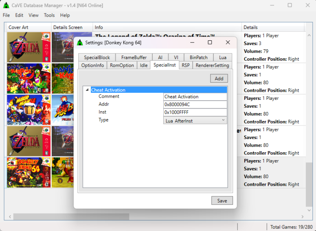Select the SpecialInst tab
This screenshot has width=316, height=231.
point(165,65)
